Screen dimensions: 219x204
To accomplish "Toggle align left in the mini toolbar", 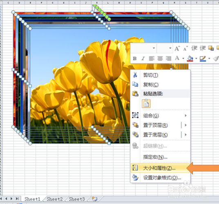I will click(x=152, y=59).
